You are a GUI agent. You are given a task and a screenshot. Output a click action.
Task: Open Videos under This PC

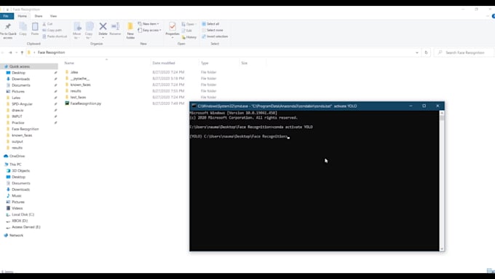tap(17, 208)
